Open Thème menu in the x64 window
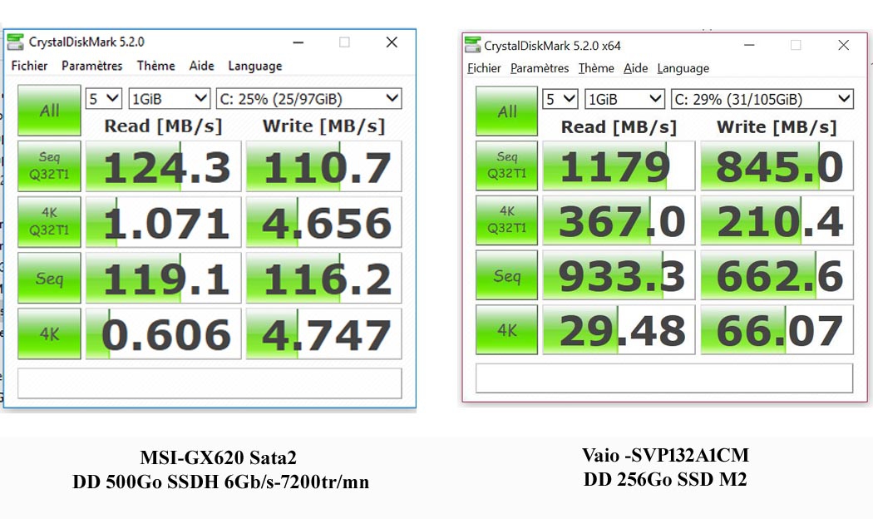Viewport: 873px width, 519px height. pyautogui.click(x=596, y=68)
